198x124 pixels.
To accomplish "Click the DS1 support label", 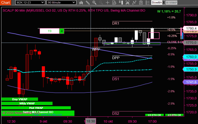I will 116,79.
